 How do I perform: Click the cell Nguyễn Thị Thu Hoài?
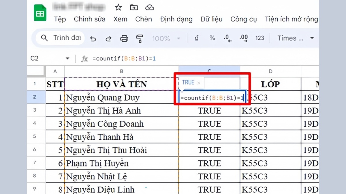click(121, 150)
